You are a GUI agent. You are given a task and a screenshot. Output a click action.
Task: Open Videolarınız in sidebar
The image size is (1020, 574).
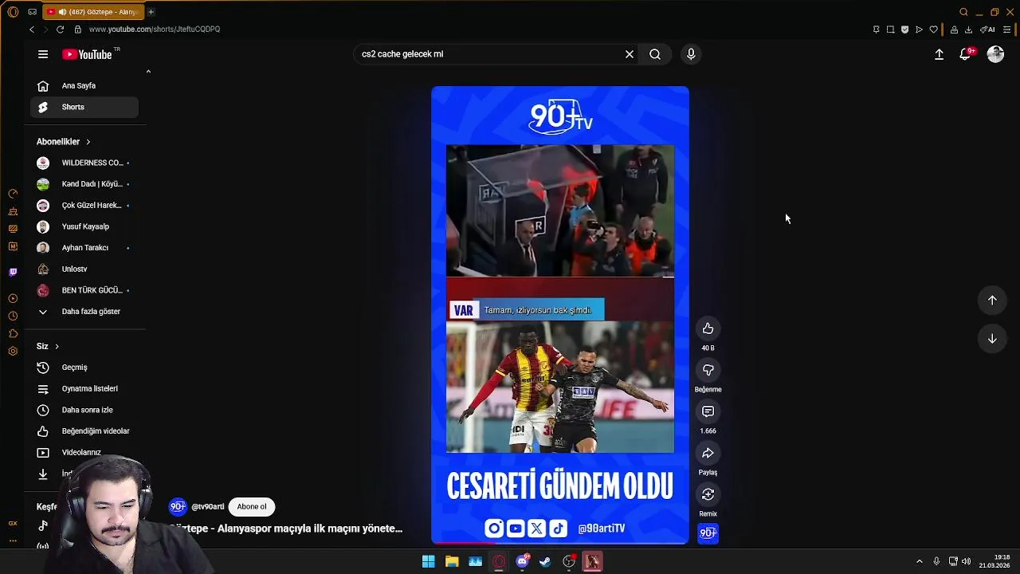click(x=84, y=452)
